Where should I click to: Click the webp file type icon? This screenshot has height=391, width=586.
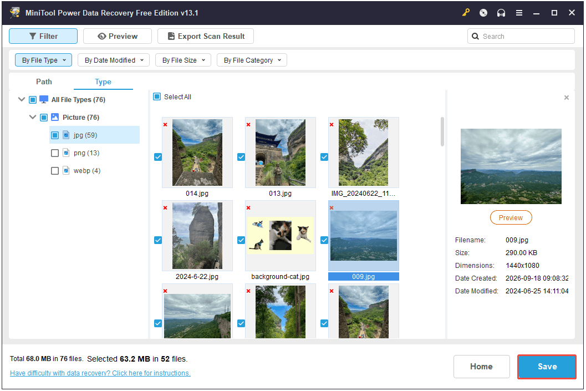tap(66, 170)
